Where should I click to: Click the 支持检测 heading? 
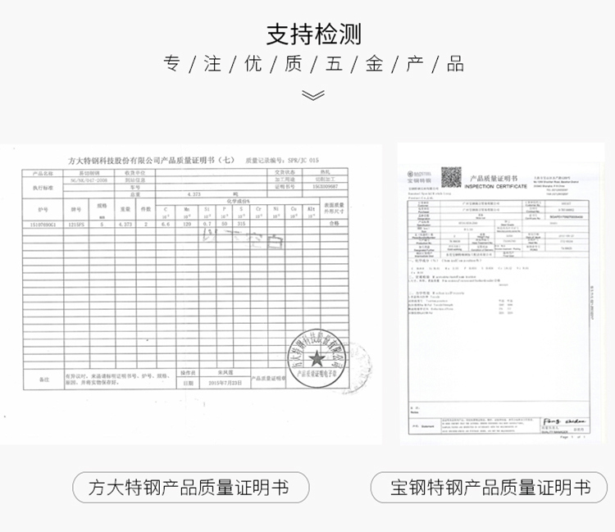pyautogui.click(x=313, y=34)
